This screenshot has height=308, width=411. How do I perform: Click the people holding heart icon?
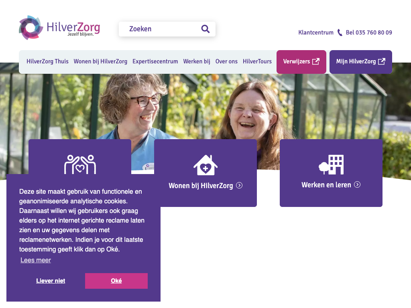(80, 164)
